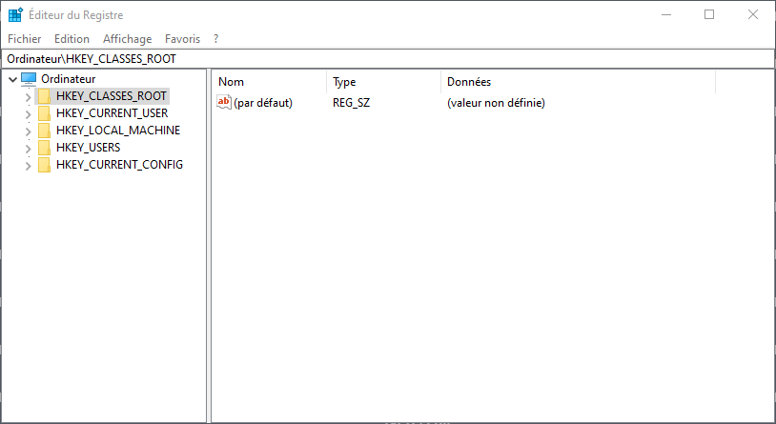This screenshot has height=424, width=776.
Task: Open the Affichage menu
Action: [x=127, y=39]
